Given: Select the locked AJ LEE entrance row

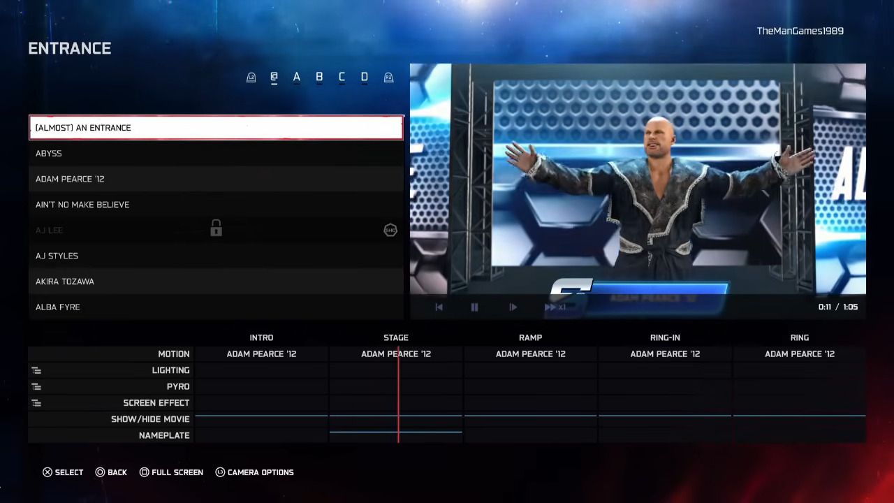Looking at the screenshot, I should [216, 230].
